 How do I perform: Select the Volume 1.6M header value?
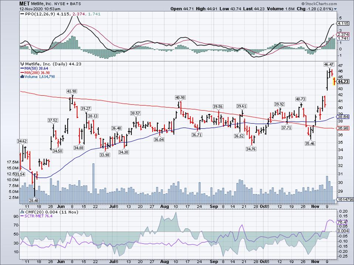click(x=281, y=9)
